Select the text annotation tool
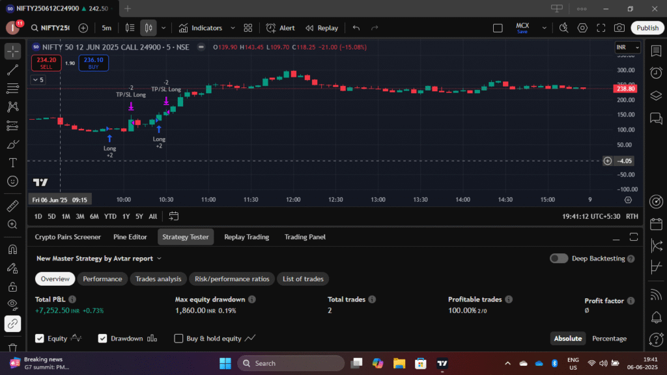Image resolution: width=667 pixels, height=375 pixels. click(x=13, y=163)
